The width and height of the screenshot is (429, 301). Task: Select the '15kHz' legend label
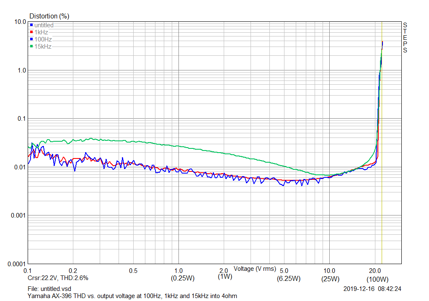tap(43, 47)
